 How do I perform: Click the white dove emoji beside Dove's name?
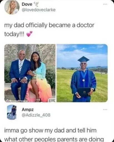pos(36,4)
